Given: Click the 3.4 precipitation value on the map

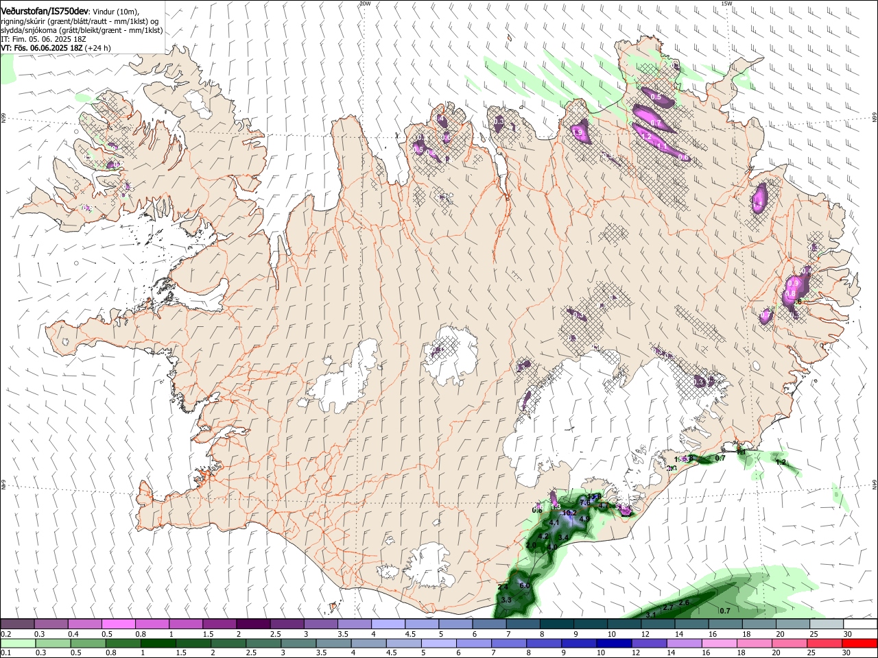Looking at the screenshot, I should (x=564, y=537).
